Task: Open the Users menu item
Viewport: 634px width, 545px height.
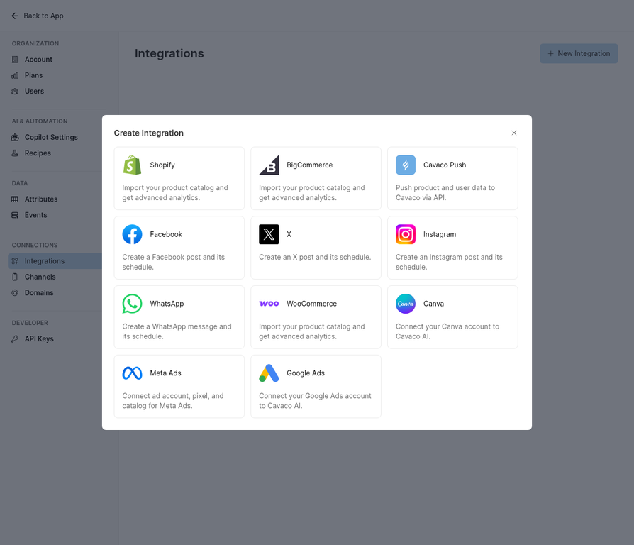Action: [x=34, y=91]
